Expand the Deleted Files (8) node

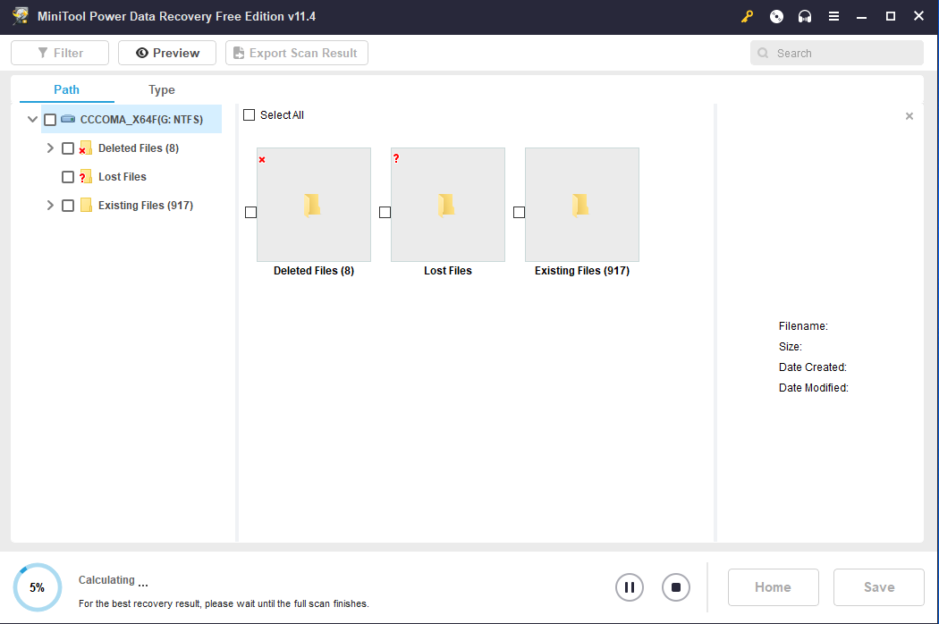[x=50, y=148]
